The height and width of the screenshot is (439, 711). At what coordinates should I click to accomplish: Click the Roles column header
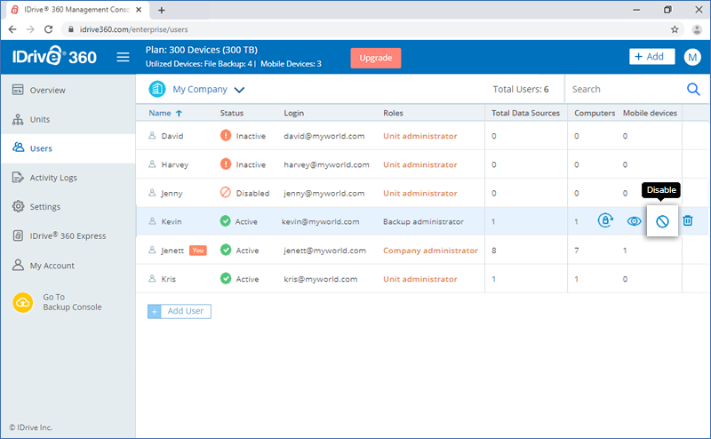point(393,113)
